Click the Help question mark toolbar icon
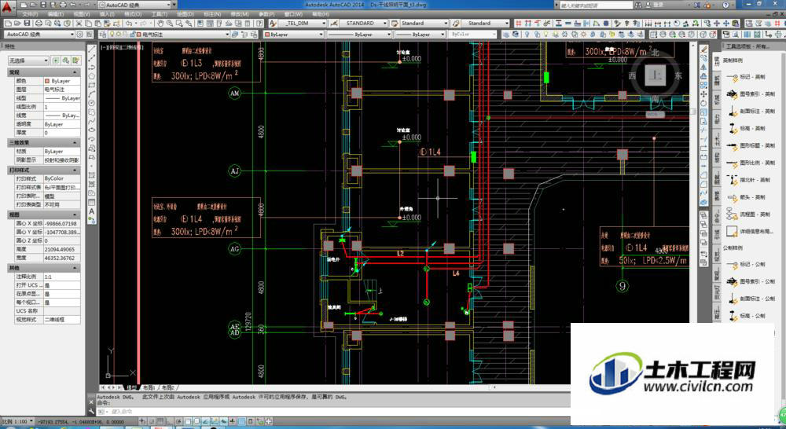 point(259,23)
